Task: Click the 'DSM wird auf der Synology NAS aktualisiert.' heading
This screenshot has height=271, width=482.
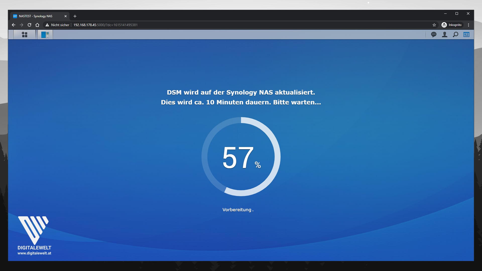Action: (x=241, y=92)
